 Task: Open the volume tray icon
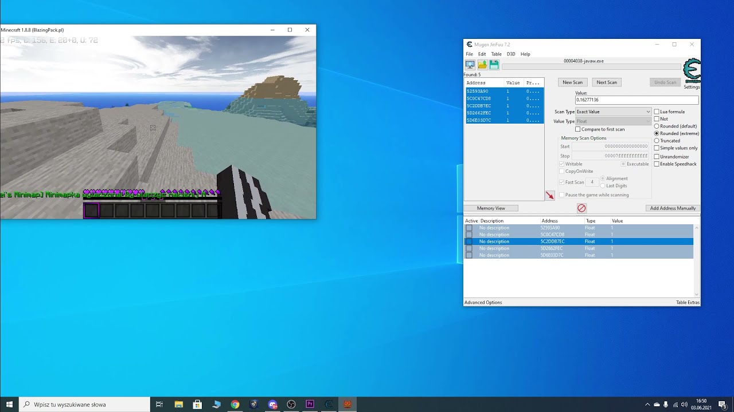(x=684, y=405)
